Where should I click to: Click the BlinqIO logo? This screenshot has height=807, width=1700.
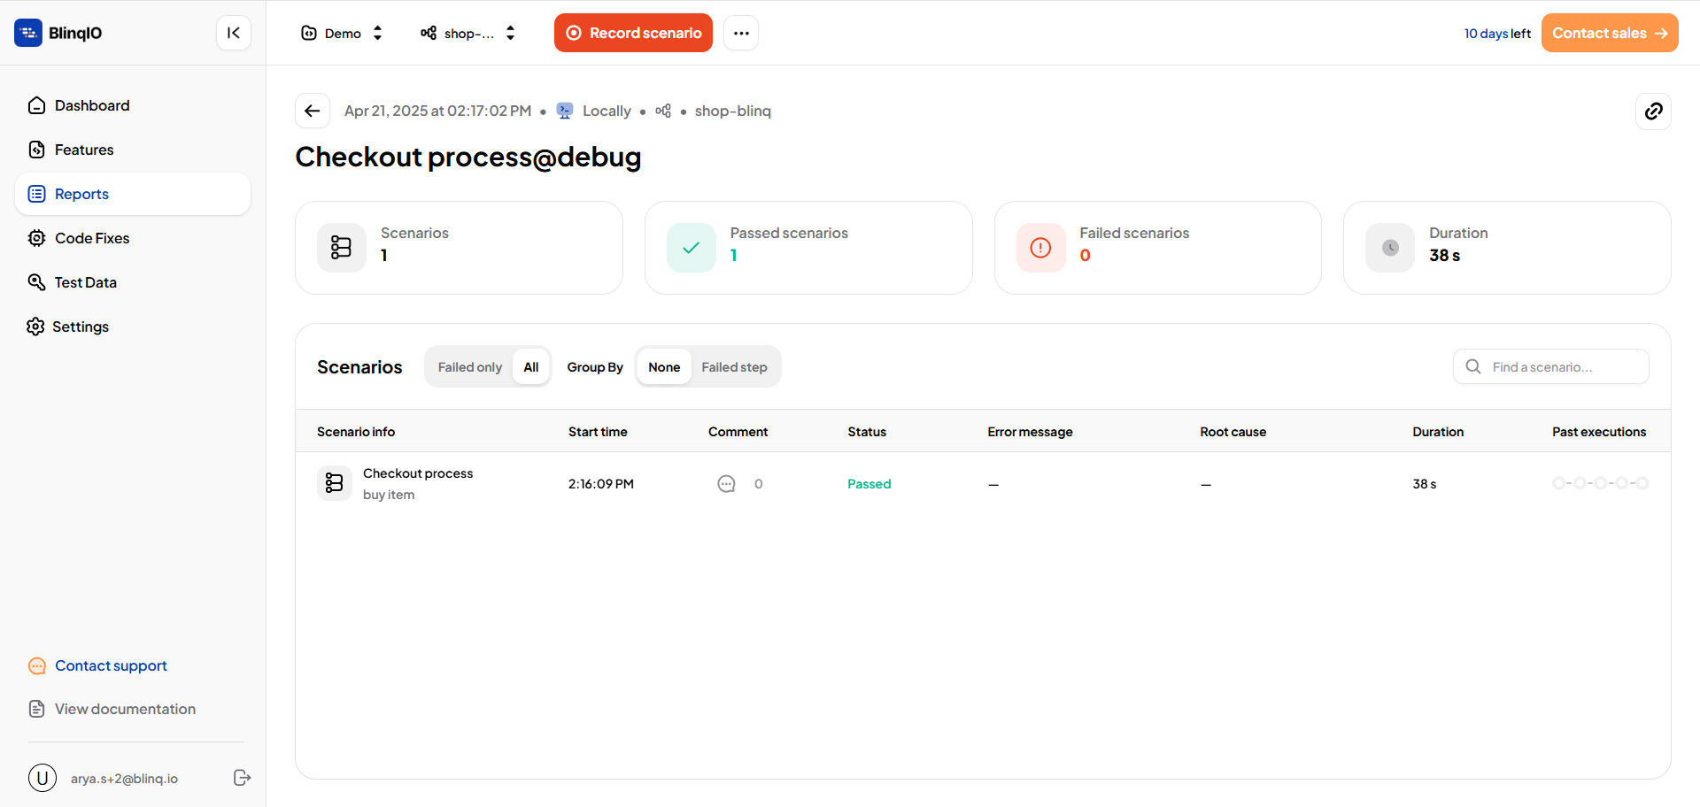pyautogui.click(x=58, y=33)
